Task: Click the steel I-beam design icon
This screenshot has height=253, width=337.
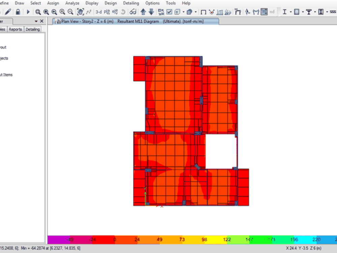Action: [284, 12]
